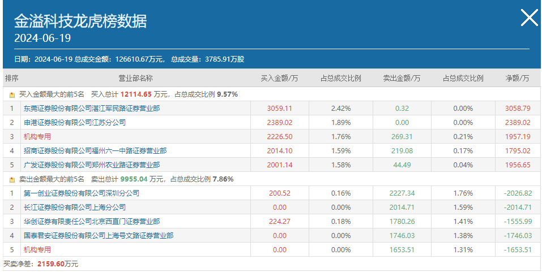Open 招商证券股份有限公司福州六一中路证券营业部 link
542x272 pixels.
[x=95, y=151]
